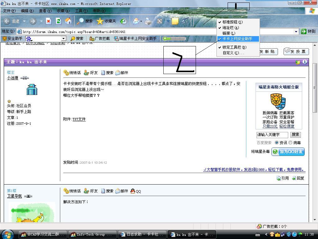Click the 安全助手 shield icon

4,38
